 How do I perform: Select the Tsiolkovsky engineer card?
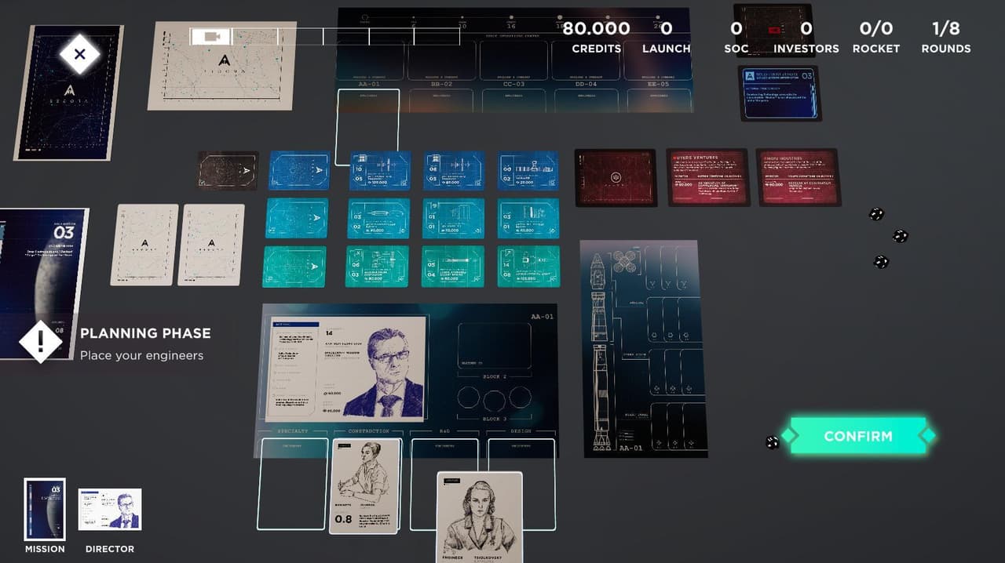481,517
